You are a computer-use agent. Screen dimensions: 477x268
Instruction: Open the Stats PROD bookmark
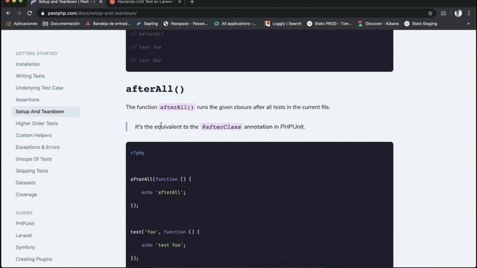pos(329,24)
